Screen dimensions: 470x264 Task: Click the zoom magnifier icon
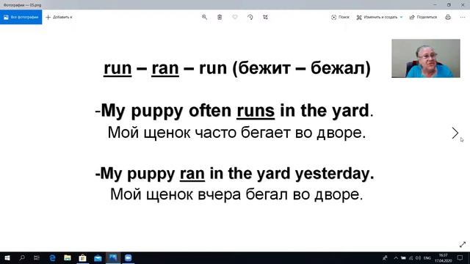coord(204,17)
